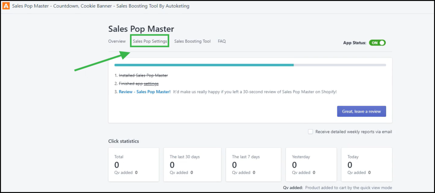Click the Click statistics heading

pos(124,141)
